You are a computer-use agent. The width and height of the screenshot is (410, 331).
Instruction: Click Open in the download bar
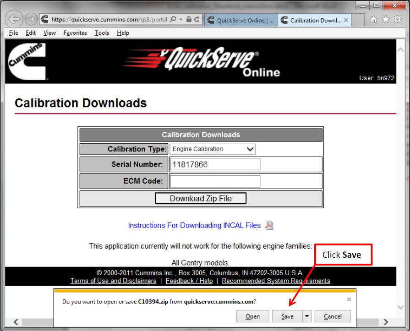[252, 316]
